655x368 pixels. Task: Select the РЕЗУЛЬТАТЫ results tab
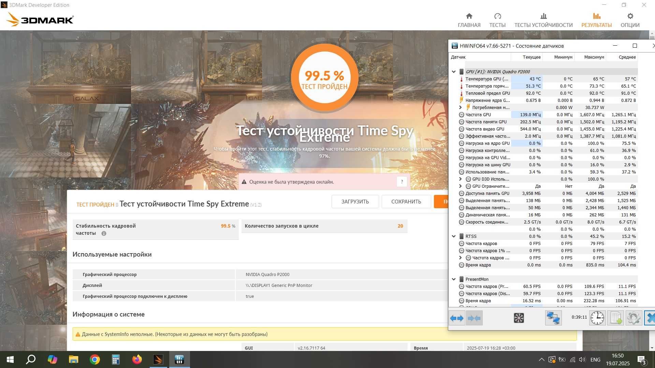coord(597,20)
